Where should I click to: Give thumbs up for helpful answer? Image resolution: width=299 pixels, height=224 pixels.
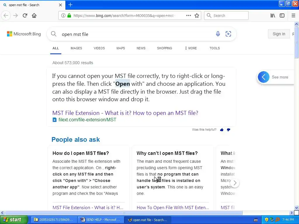222,130
